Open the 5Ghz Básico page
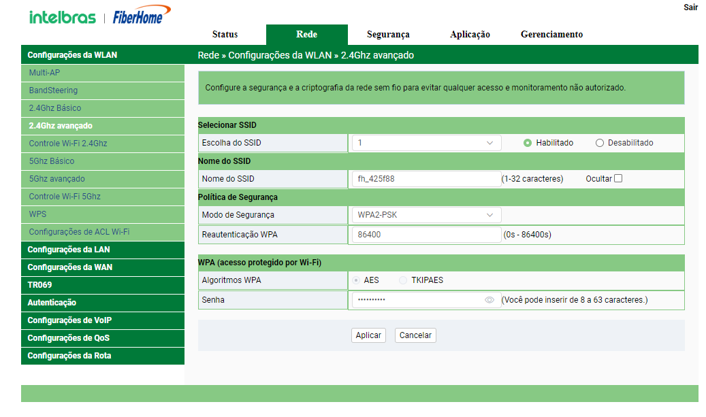This screenshot has height=417, width=706. (103, 161)
